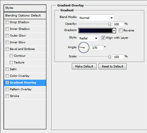Image resolution: width=147 pixels, height=133 pixels.
Task: Select the Styles entry in the list
Action: point(25,8)
